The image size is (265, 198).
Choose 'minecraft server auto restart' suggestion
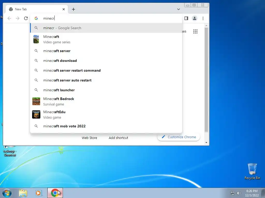106,80
